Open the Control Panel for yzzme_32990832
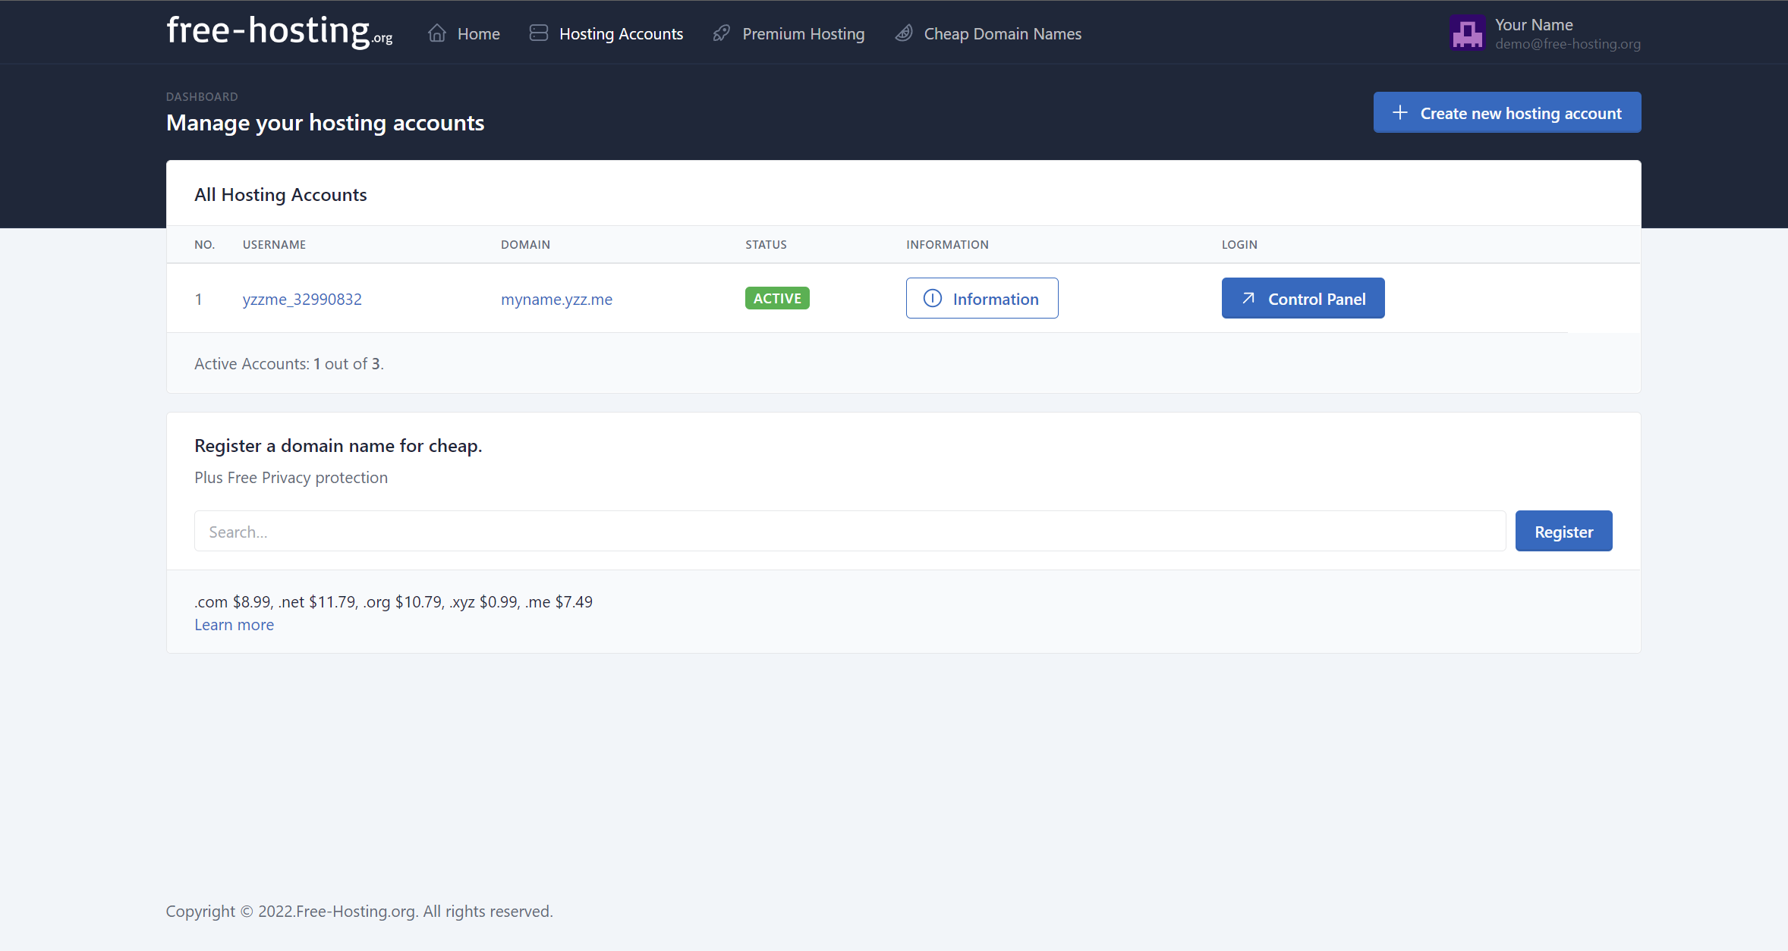 tap(1302, 298)
